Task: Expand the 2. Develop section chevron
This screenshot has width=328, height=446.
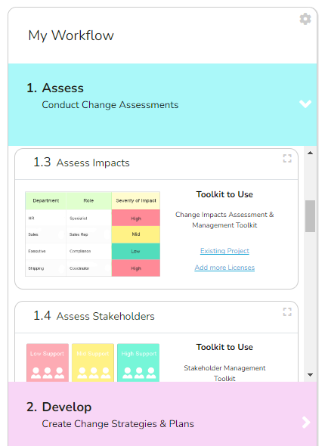Action: 306,423
